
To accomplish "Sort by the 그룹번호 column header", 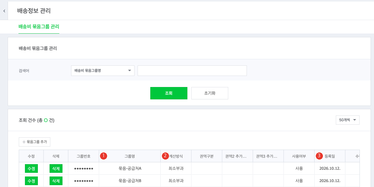I will click(83, 156).
